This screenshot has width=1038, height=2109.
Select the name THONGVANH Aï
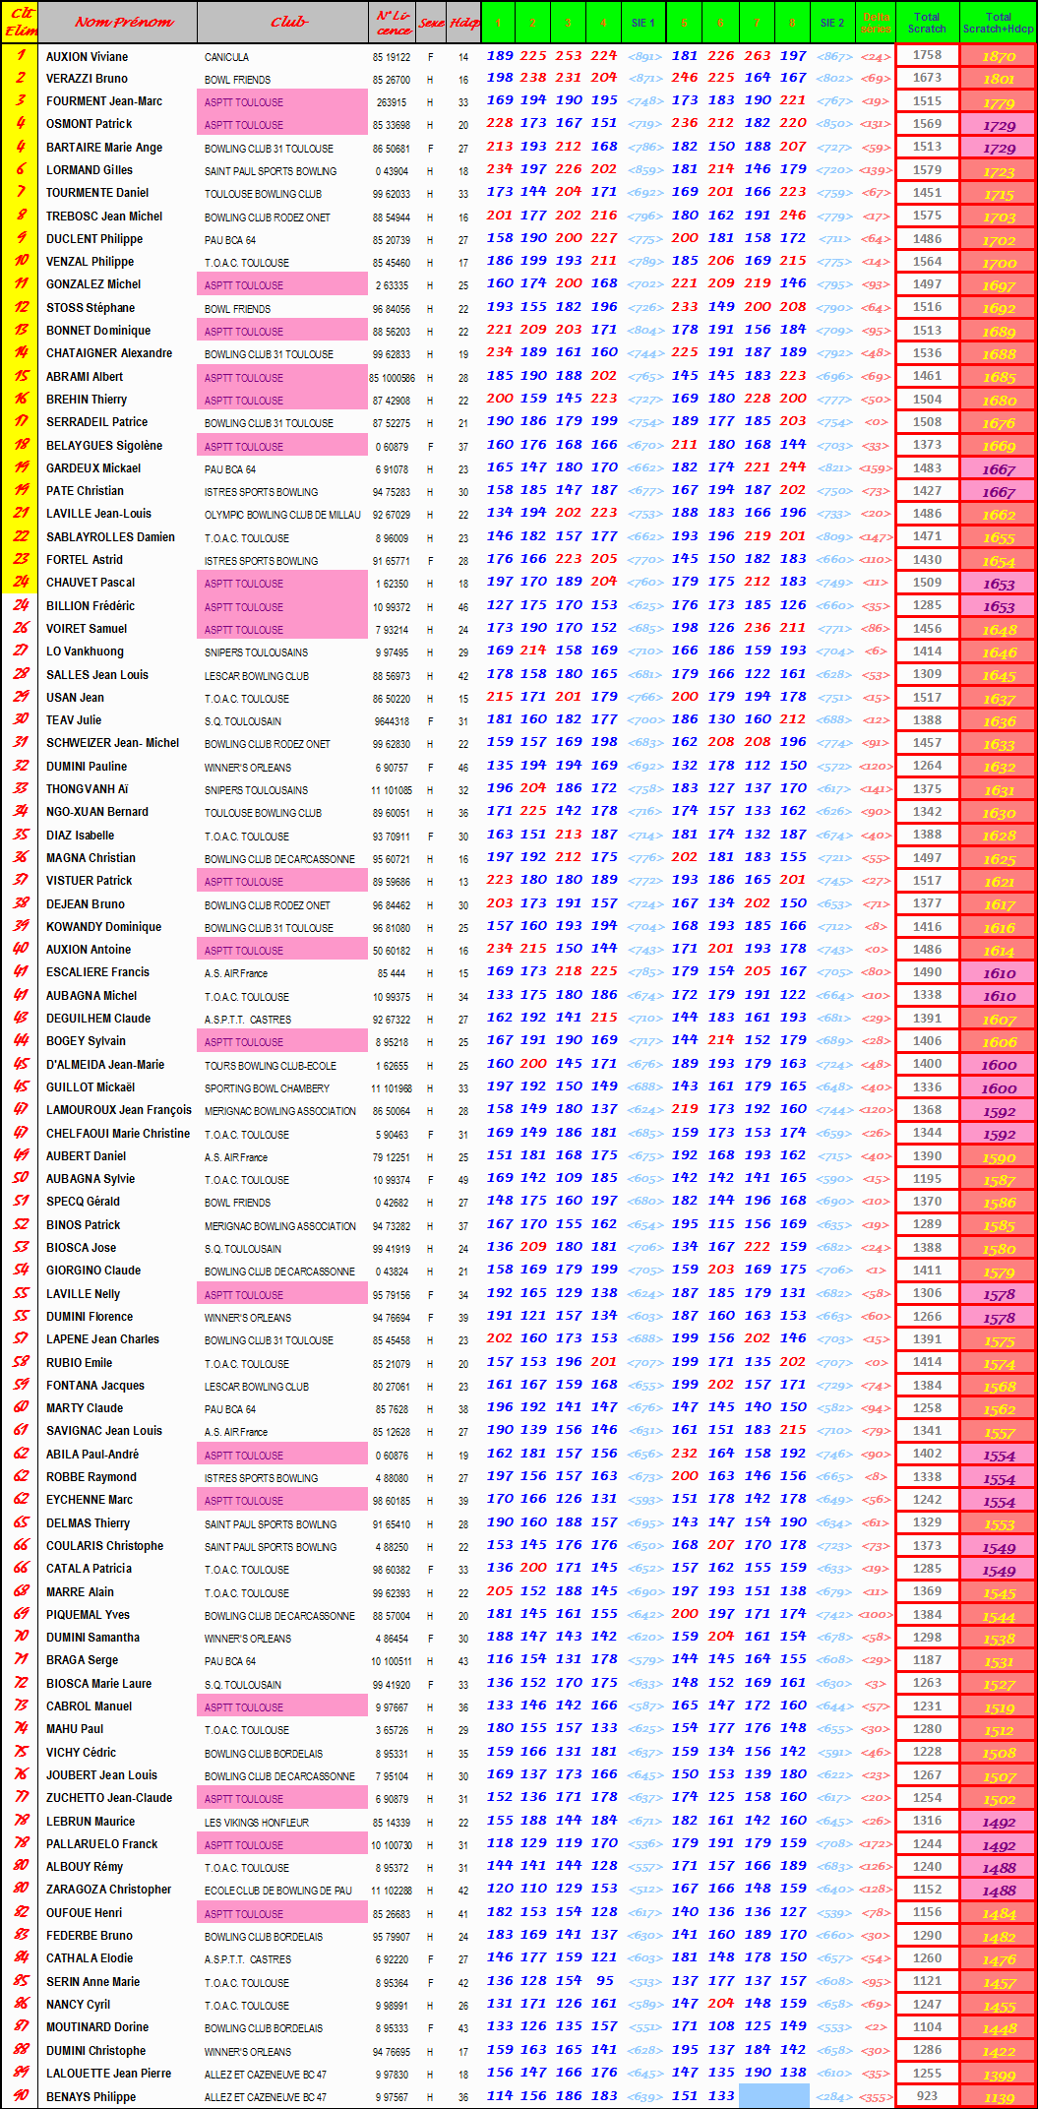[x=88, y=789]
